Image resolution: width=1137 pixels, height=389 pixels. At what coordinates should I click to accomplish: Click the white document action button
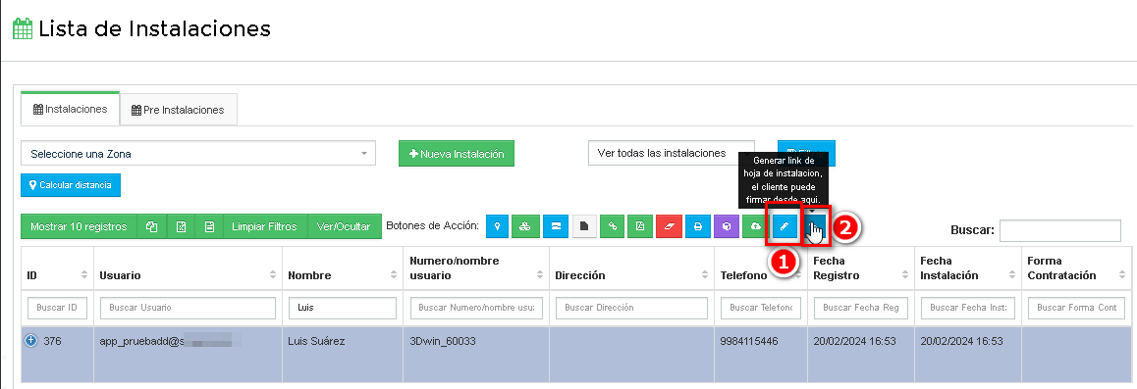(x=584, y=226)
